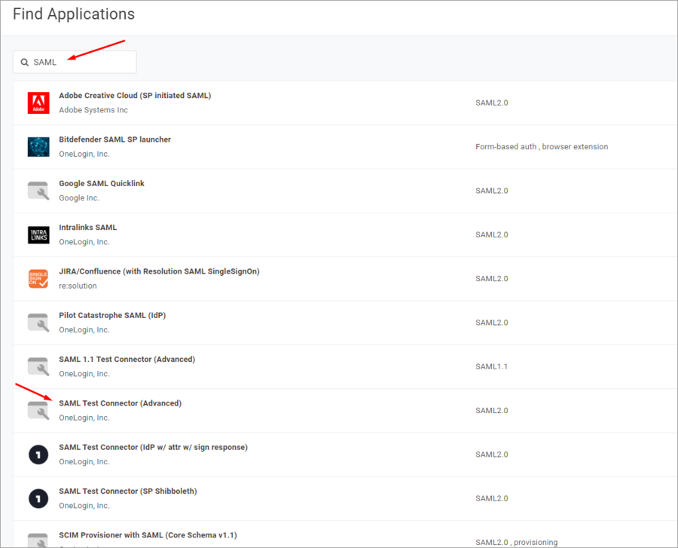
Task: Choose Intralinks SAML from the list
Action: (88, 227)
